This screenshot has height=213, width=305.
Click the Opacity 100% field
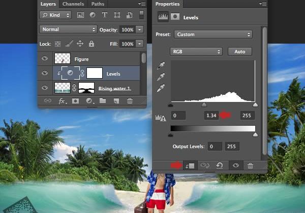[128, 30]
